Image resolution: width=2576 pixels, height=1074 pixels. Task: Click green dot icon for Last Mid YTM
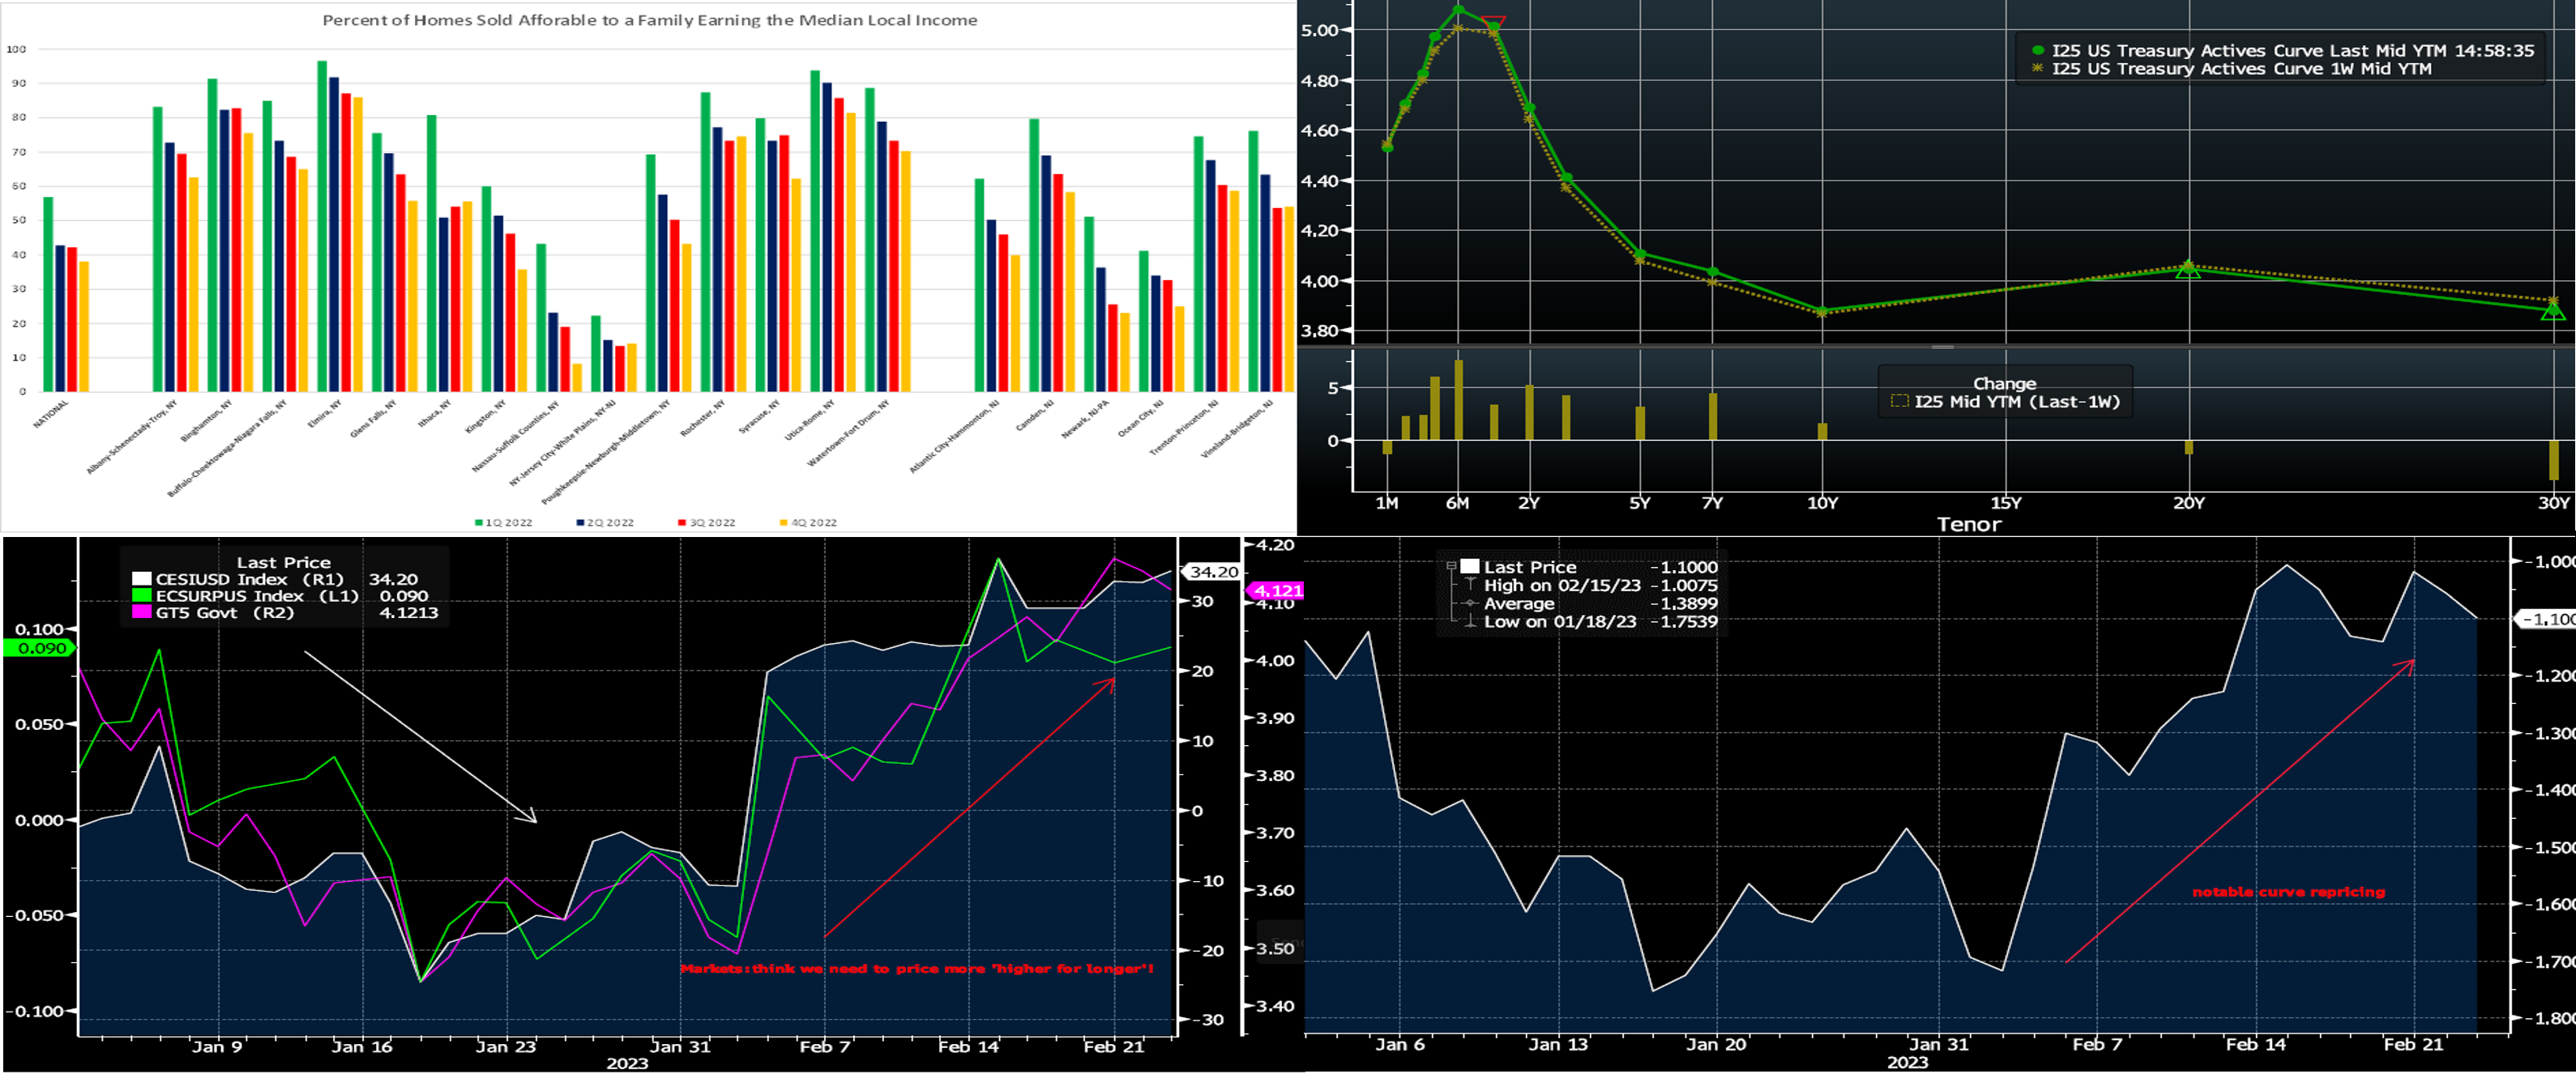pos(2037,50)
